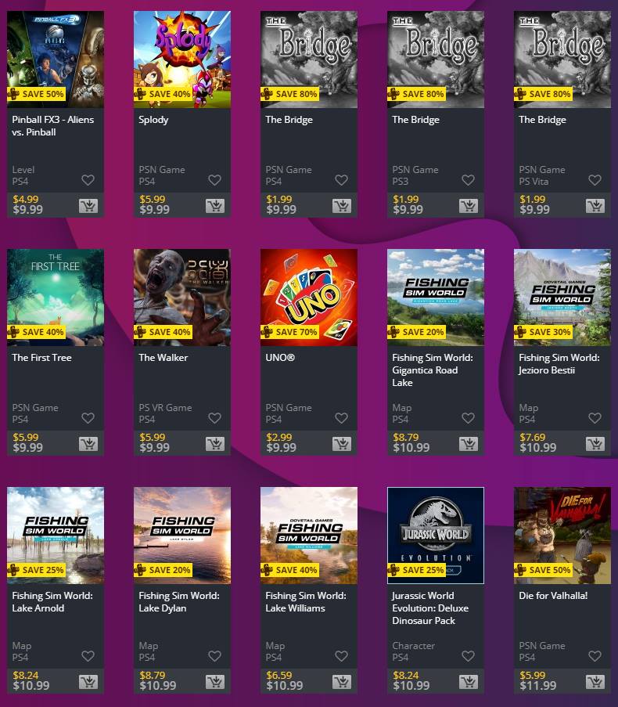Open Fishing Sim World: Gigantica Road Lake title

click(x=433, y=370)
